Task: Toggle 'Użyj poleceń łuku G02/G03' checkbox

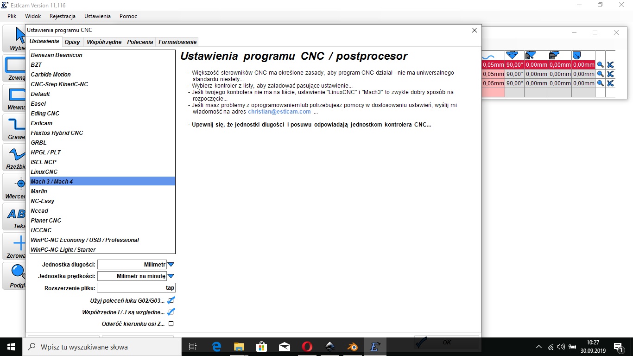Action: coord(171,300)
